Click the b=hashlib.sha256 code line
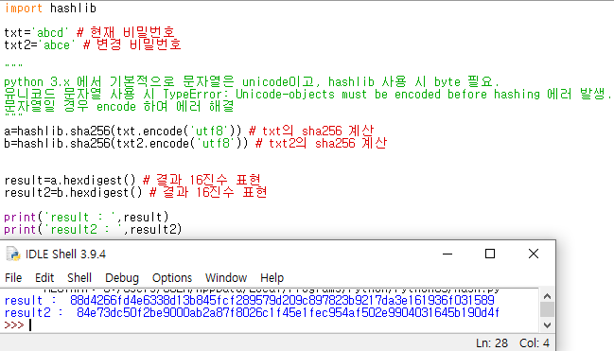614x351 pixels. 196,144
